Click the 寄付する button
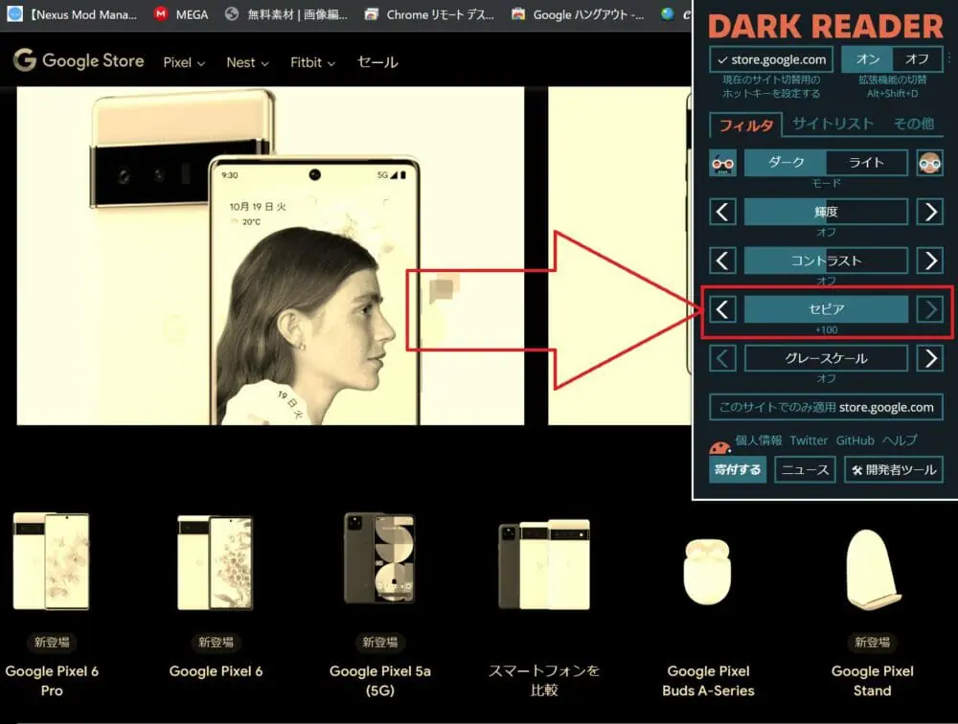The width and height of the screenshot is (958, 724). click(x=738, y=469)
